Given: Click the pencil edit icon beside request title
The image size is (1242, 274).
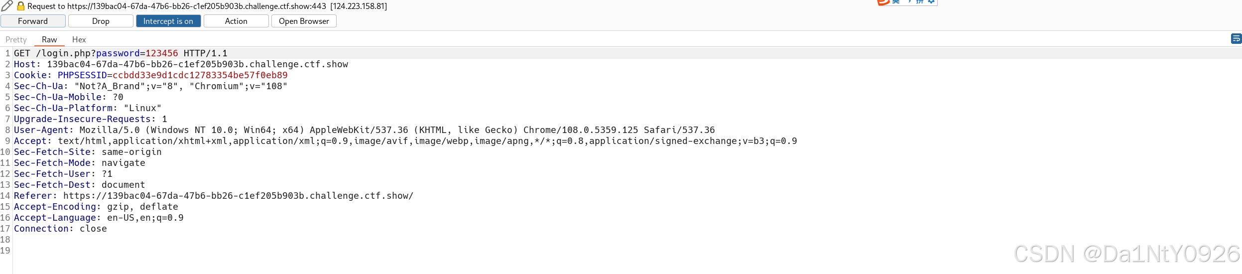Looking at the screenshot, I should pos(6,6).
